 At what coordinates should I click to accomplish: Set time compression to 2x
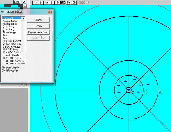click(x=41, y=3)
